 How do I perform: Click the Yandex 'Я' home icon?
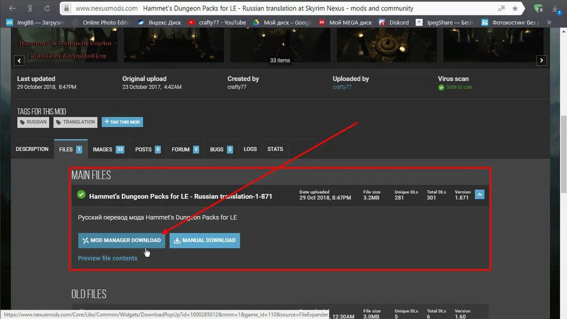[30, 8]
